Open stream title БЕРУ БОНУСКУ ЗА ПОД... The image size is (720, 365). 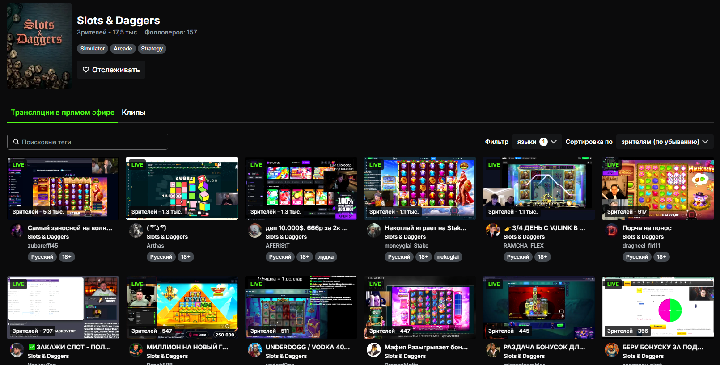pos(663,347)
